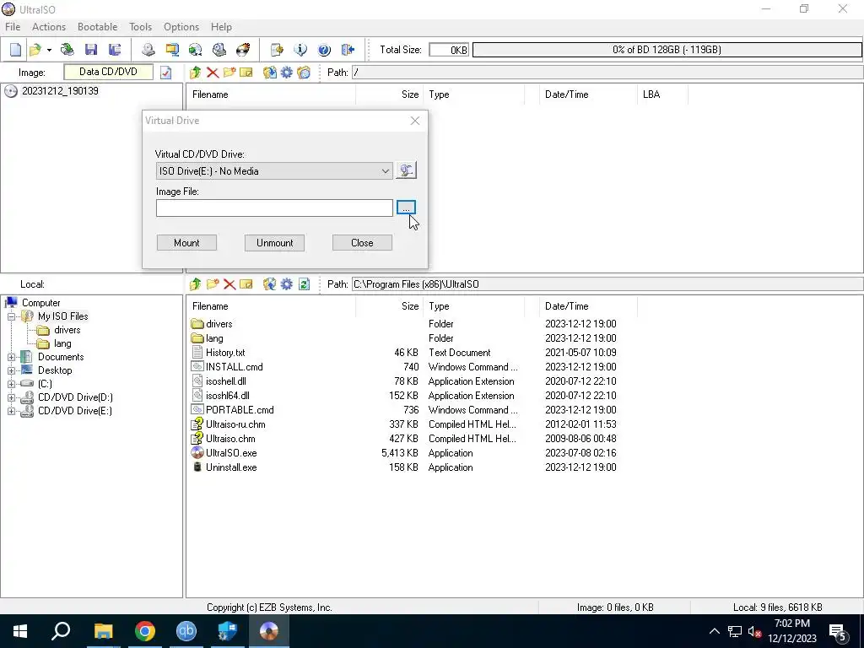The image size is (864, 648).
Task: Expand the CD/DVD Drive(E:) node
Action: [x=11, y=411]
